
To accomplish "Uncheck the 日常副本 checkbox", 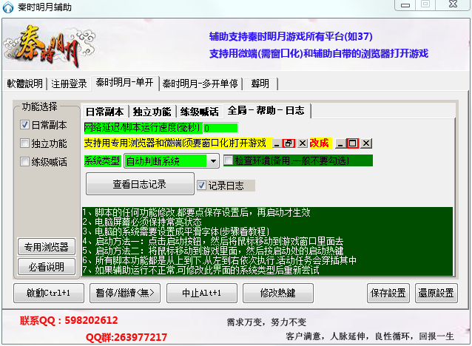I will click(24, 125).
